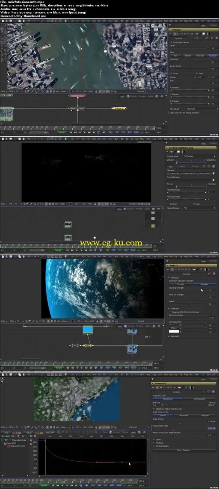Select the Orthographic projection type button
219x489 pixels.
(200, 399)
